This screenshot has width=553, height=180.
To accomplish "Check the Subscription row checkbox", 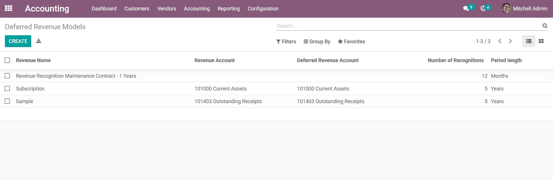I will pyautogui.click(x=7, y=88).
